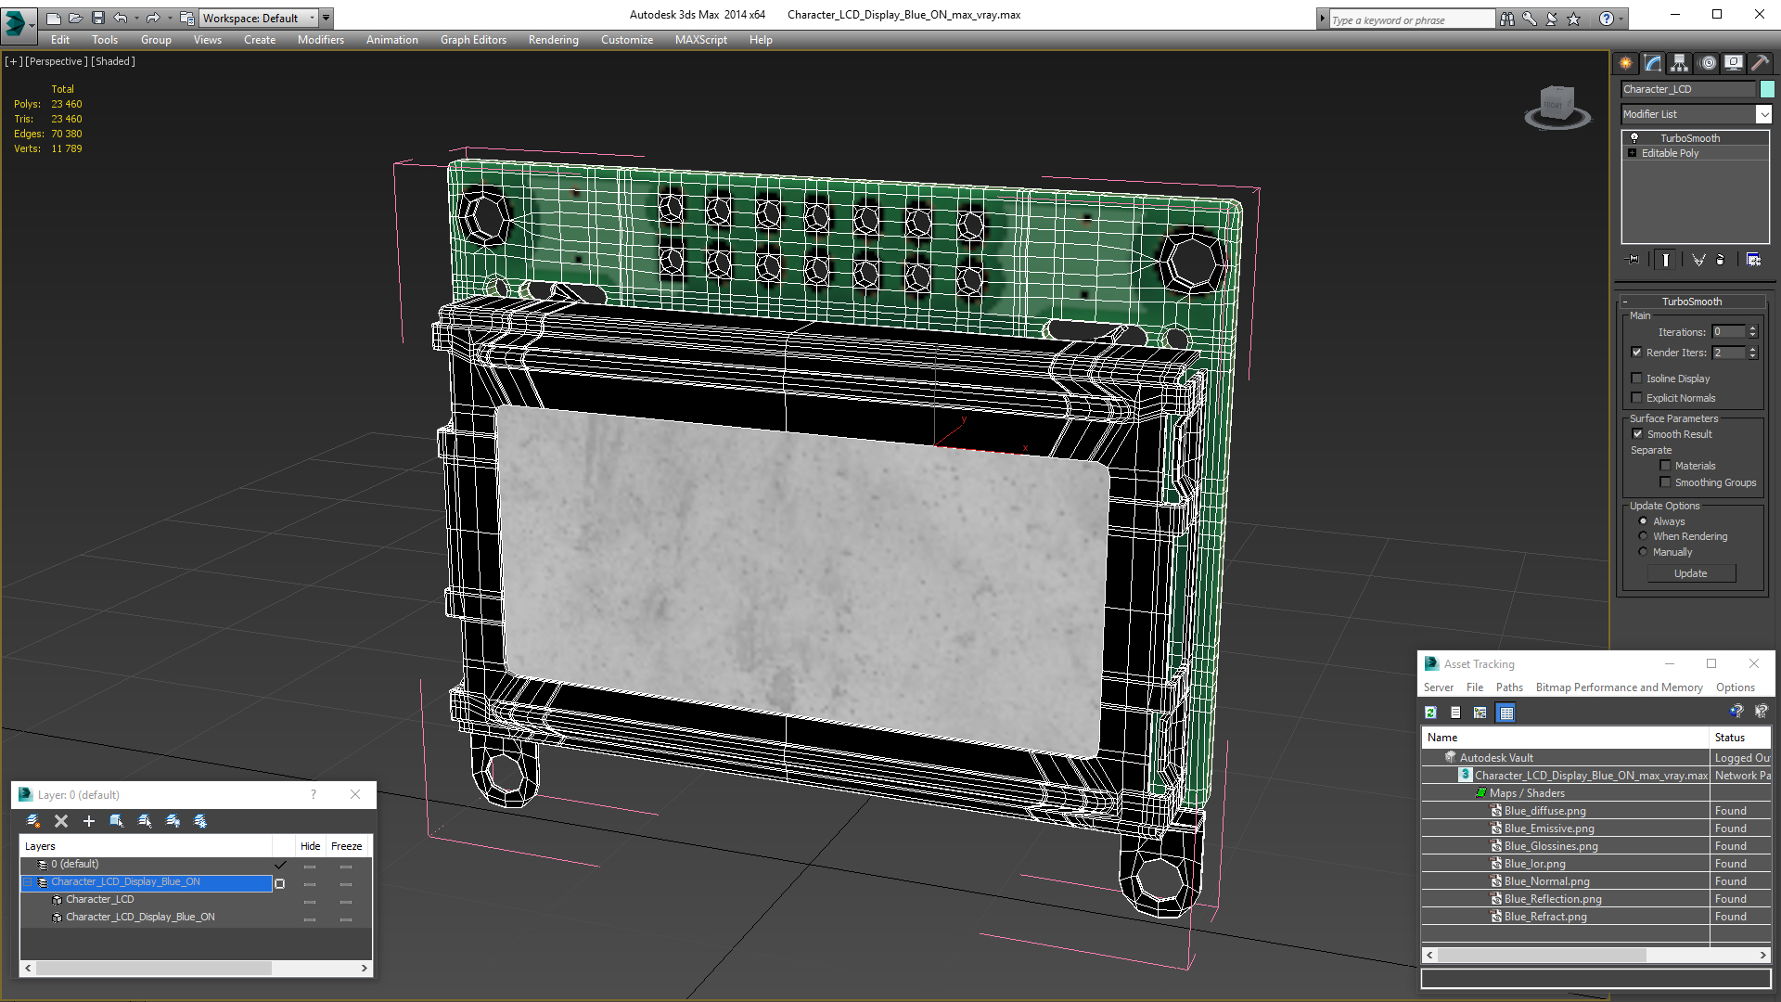The image size is (1781, 1002).
Task: Open Paths menu in Asset Tracking
Action: tap(1509, 687)
